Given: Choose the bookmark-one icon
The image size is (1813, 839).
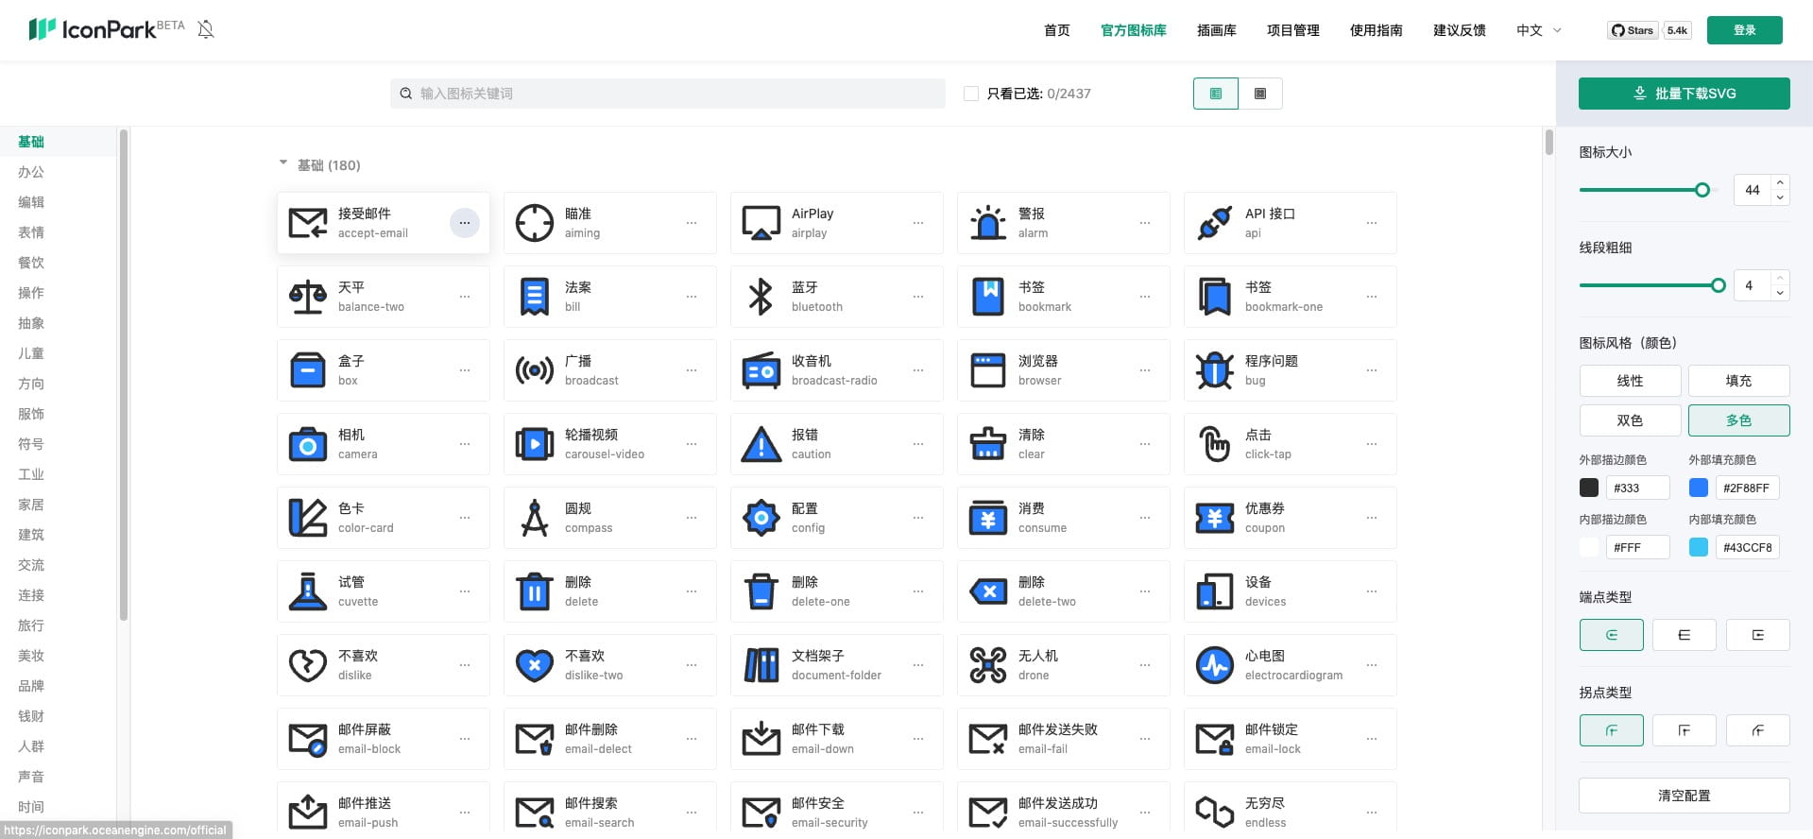Looking at the screenshot, I should (x=1215, y=297).
